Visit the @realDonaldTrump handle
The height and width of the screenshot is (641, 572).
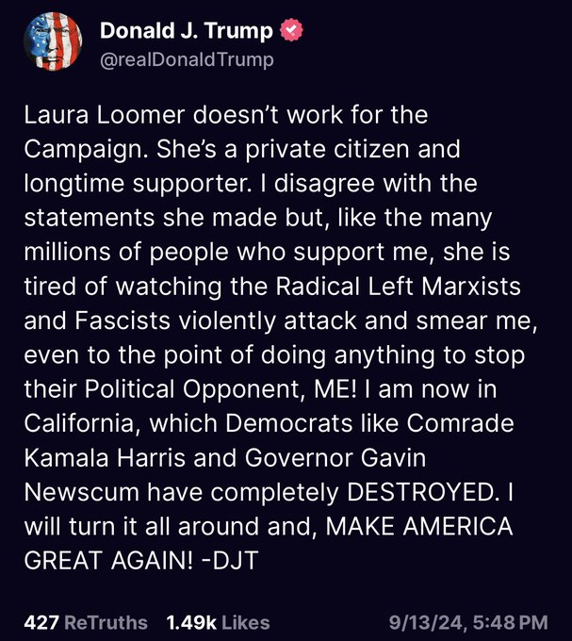click(x=187, y=59)
